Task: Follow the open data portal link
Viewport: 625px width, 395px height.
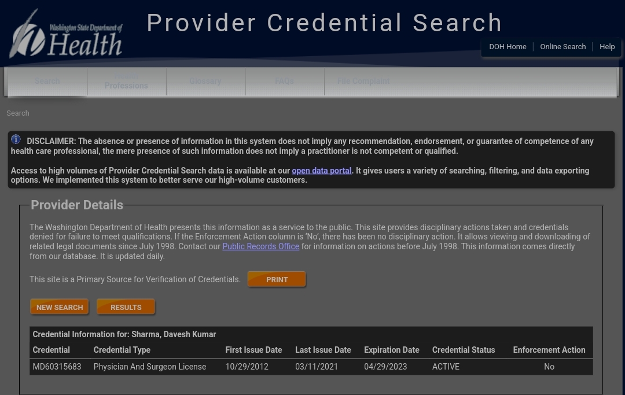Action: coord(322,171)
